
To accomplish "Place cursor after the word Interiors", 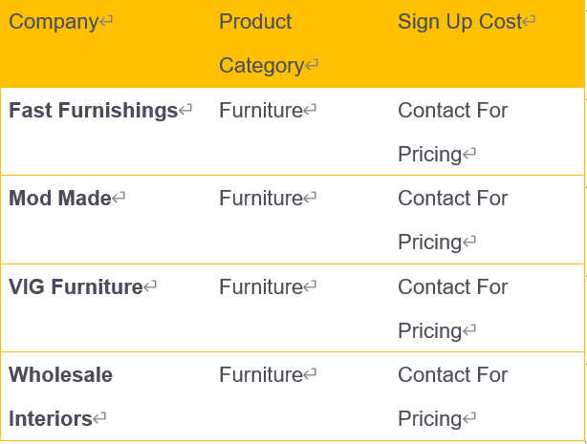I will pyautogui.click(x=93, y=418).
